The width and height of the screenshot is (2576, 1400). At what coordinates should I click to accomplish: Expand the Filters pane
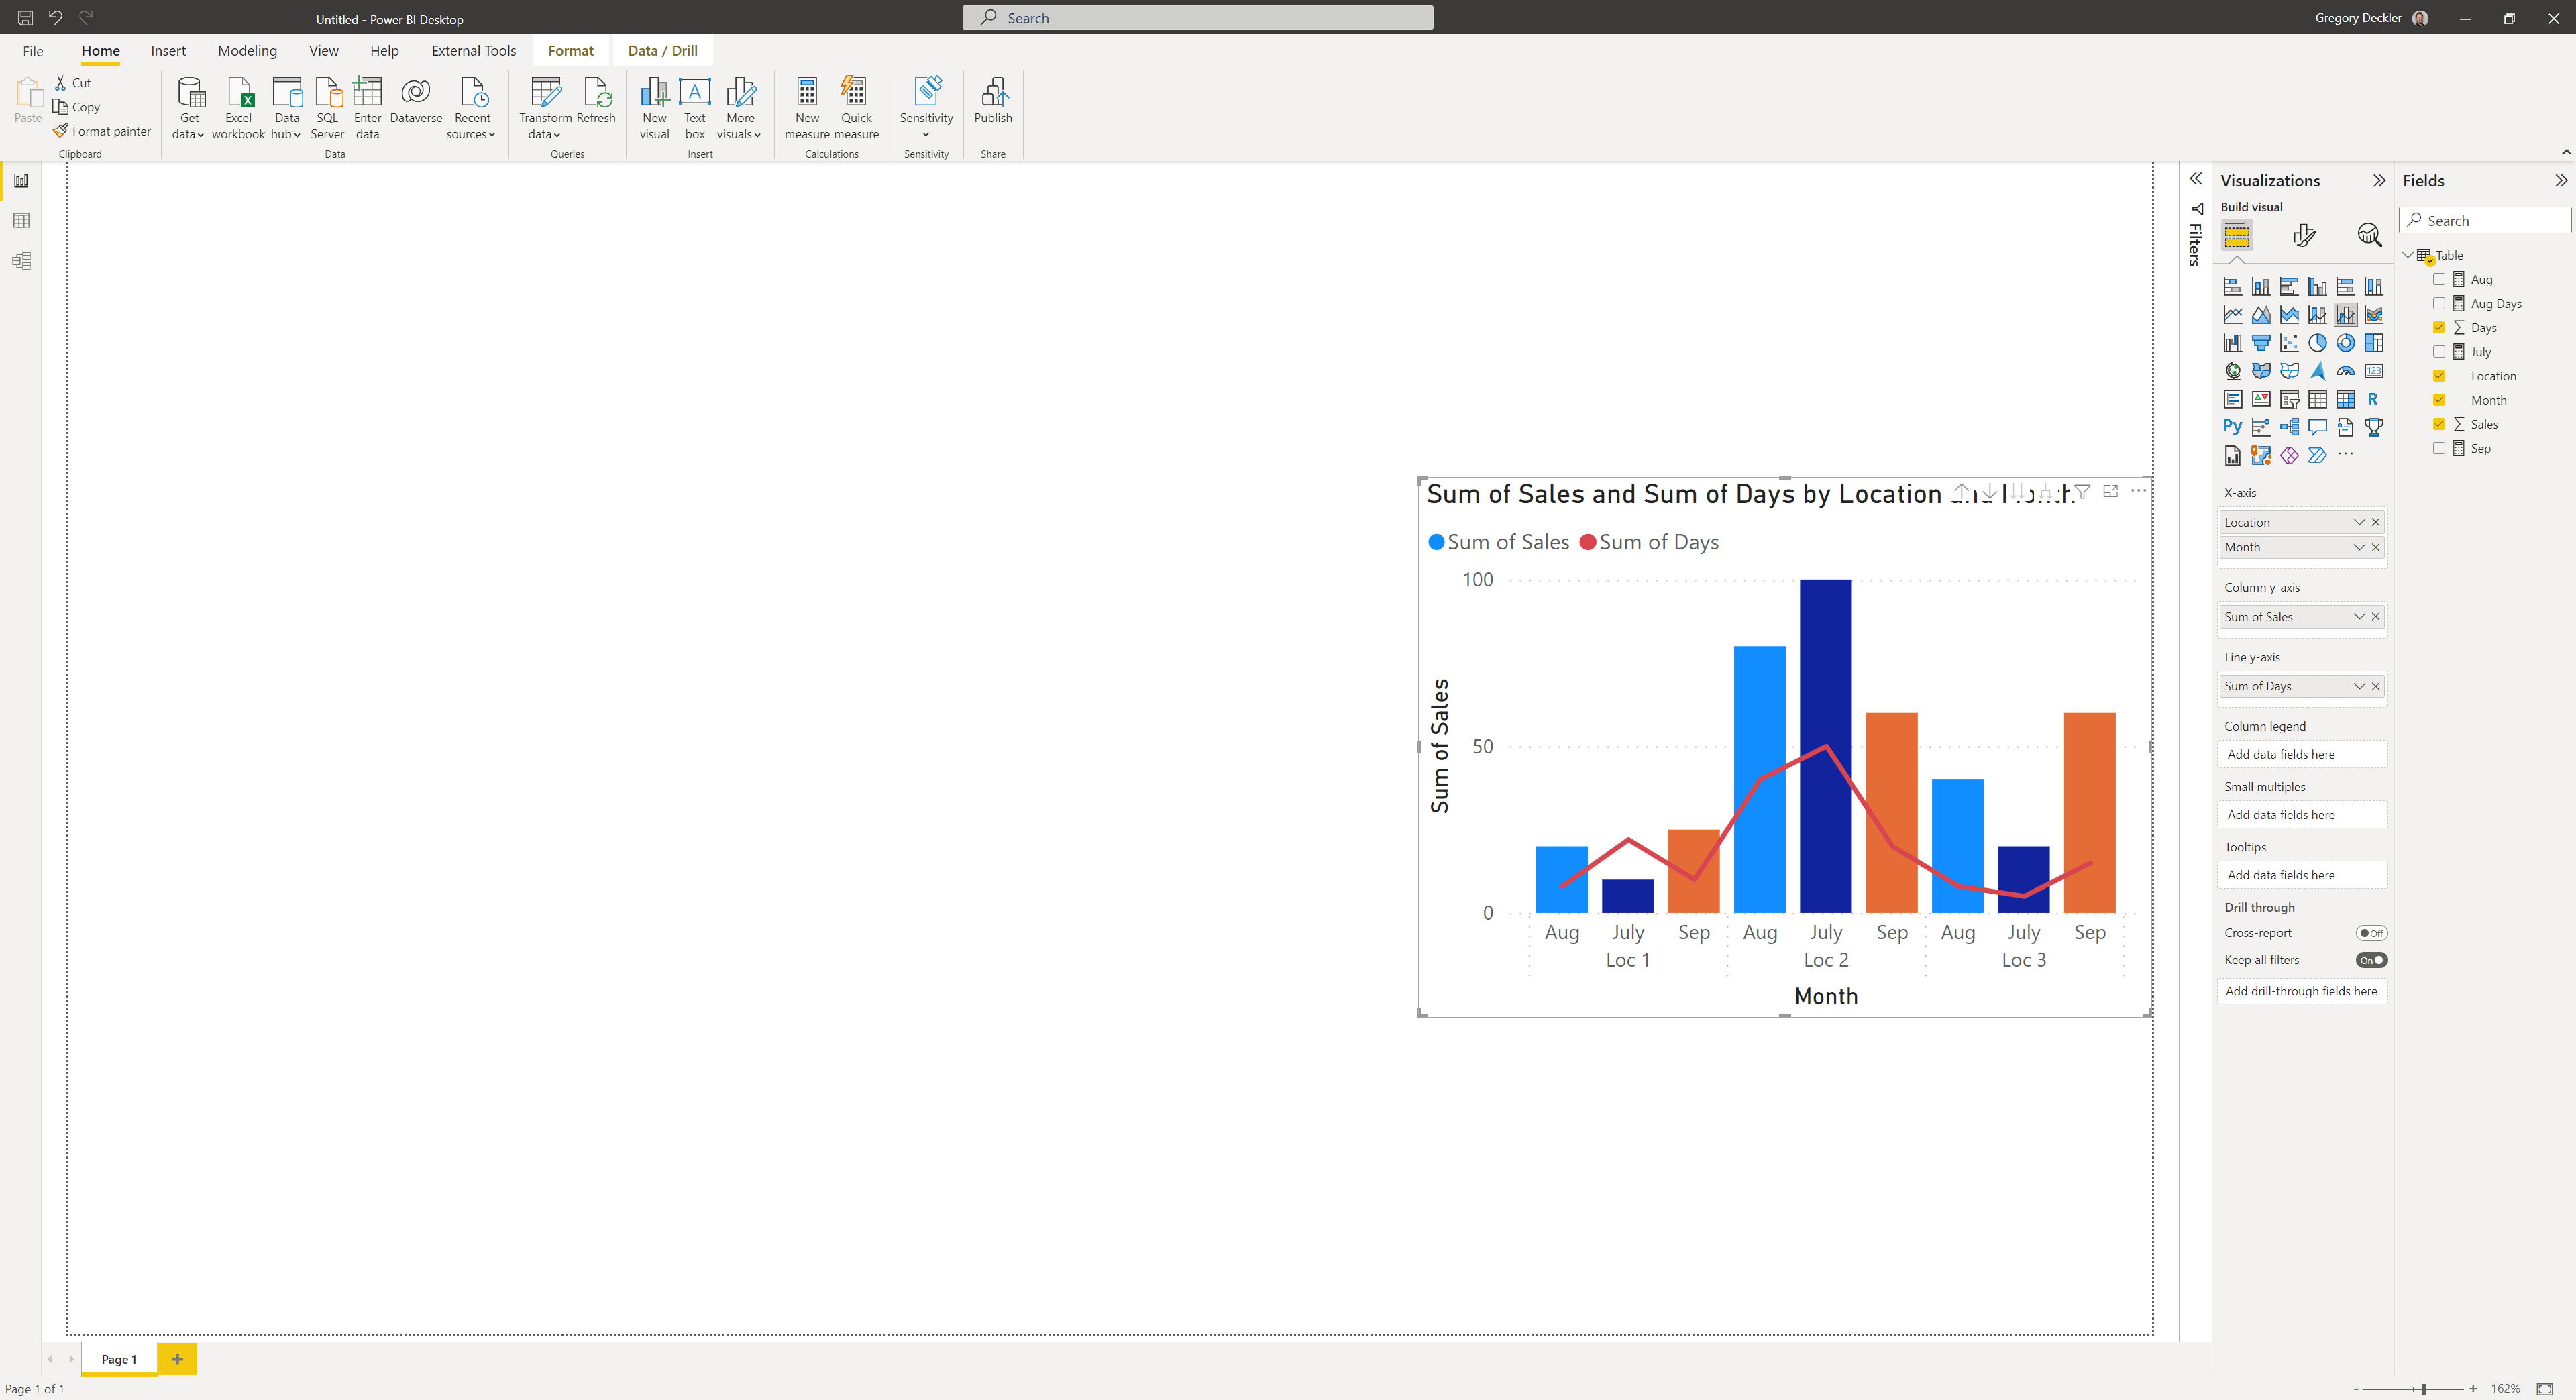(2196, 179)
